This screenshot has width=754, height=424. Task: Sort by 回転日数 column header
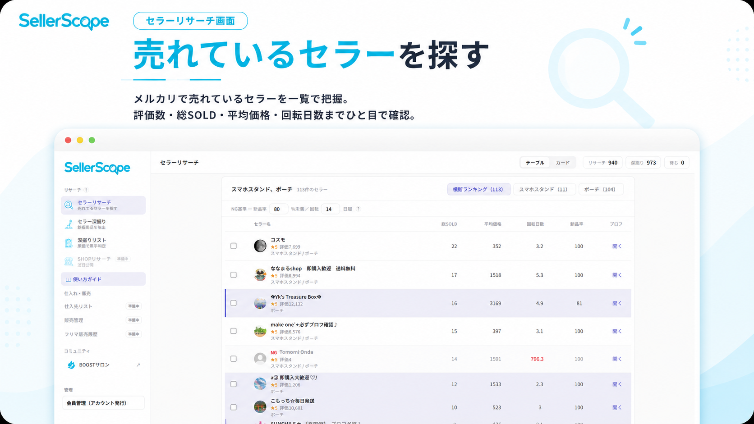point(535,224)
